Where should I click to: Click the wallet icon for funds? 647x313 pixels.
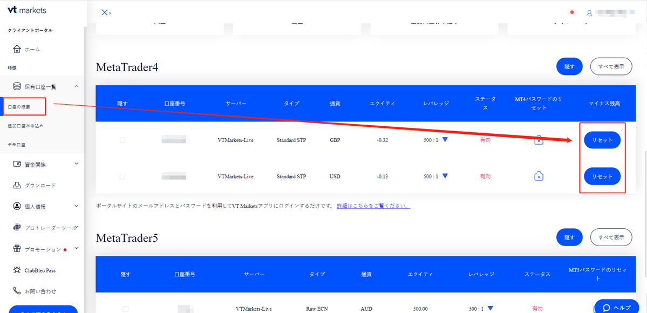[x=17, y=165]
